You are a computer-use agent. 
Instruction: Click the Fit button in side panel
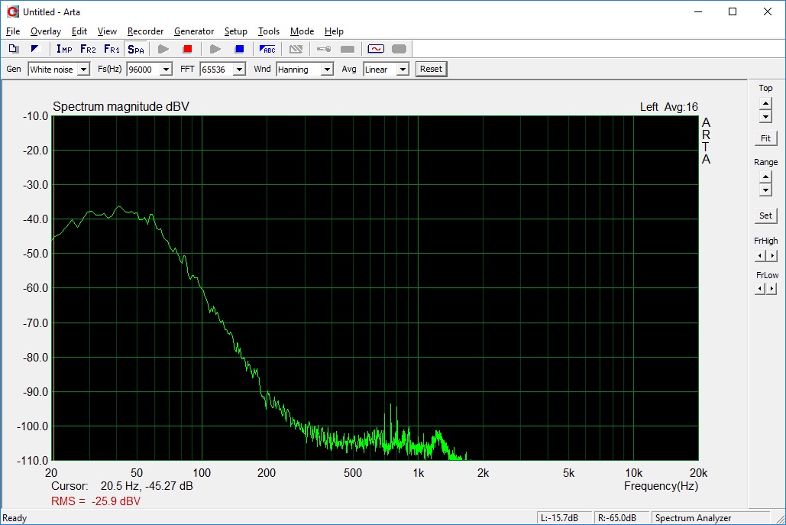765,138
